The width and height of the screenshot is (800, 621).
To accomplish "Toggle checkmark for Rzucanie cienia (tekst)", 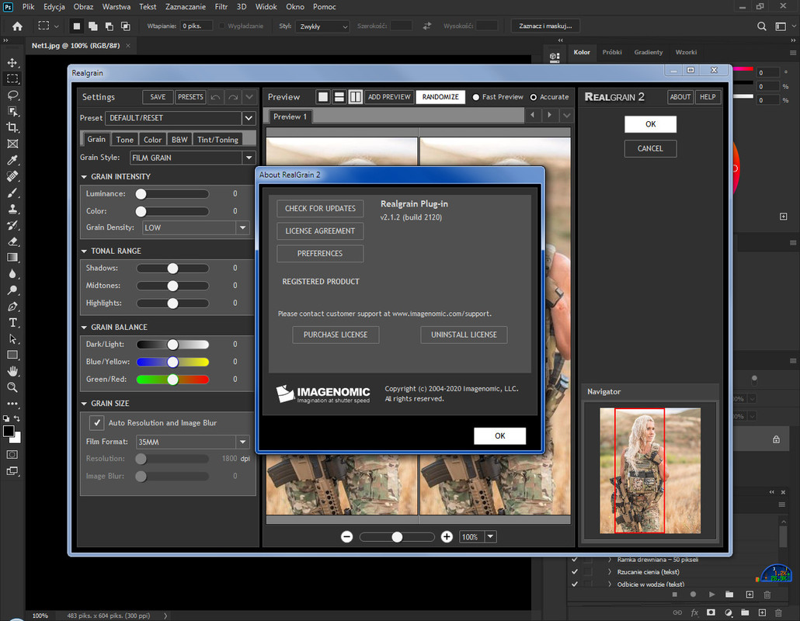I will (575, 571).
